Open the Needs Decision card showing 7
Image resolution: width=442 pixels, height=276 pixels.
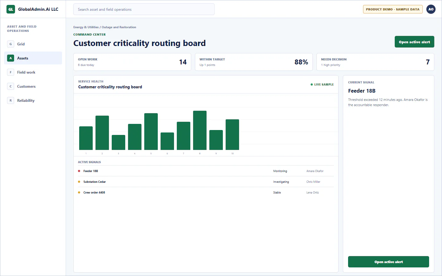[375, 62]
